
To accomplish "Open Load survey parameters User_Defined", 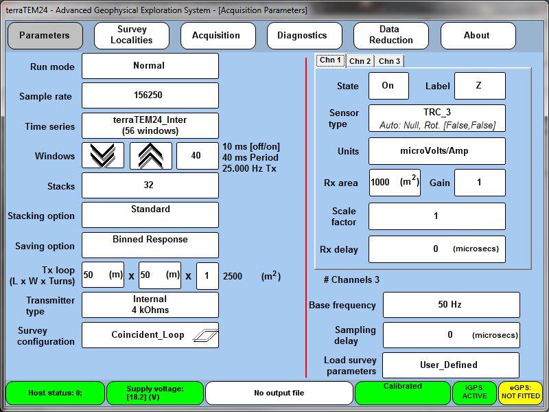I will pos(451,365).
